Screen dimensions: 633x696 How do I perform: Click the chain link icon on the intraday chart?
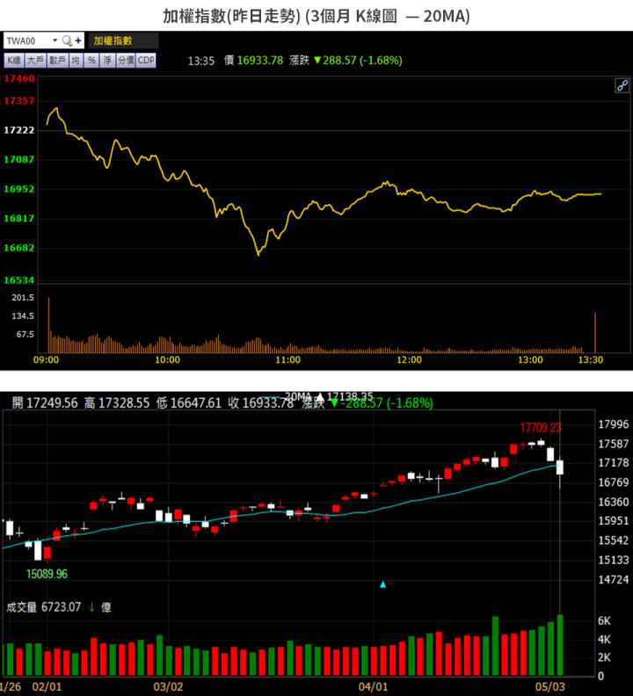622,85
